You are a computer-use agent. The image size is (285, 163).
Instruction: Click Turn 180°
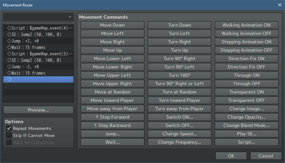coord(180,75)
